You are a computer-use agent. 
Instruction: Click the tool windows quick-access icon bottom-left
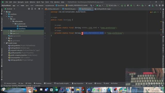tap(2, 86)
